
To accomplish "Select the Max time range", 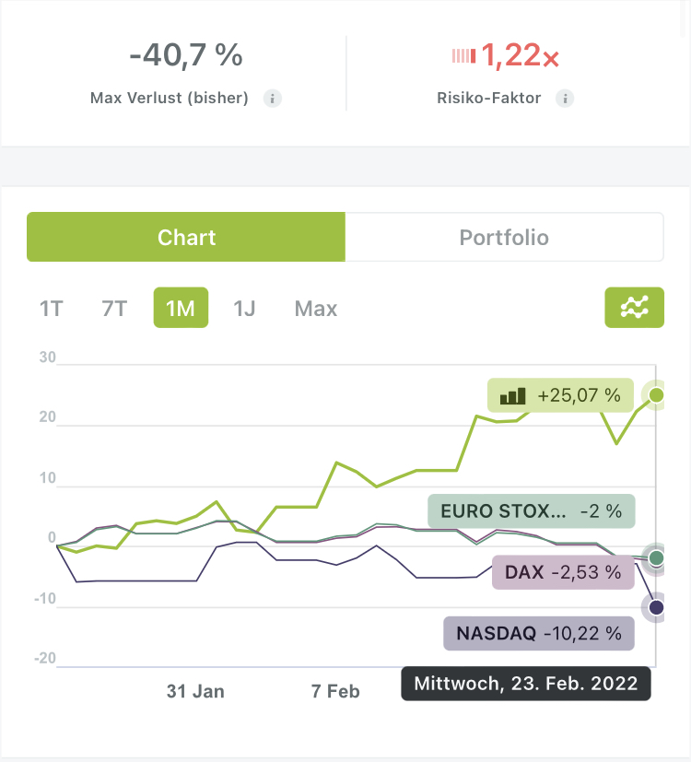I will pyautogui.click(x=316, y=309).
